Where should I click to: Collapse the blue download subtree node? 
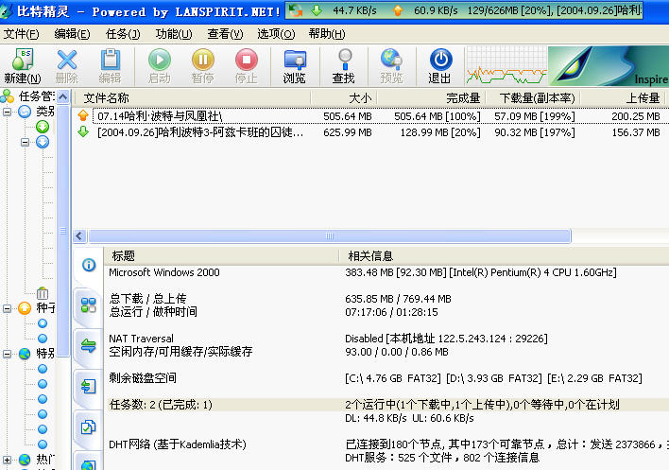tap(26, 142)
